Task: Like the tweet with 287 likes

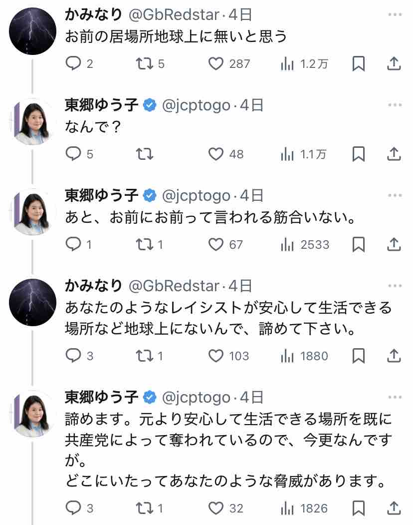Action: 215,64
